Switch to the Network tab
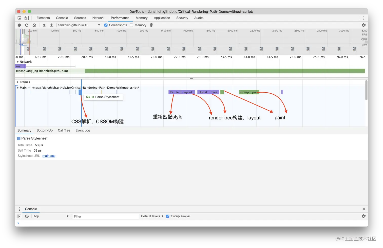Viewport: 383px width, 248px height. [x=98, y=18]
